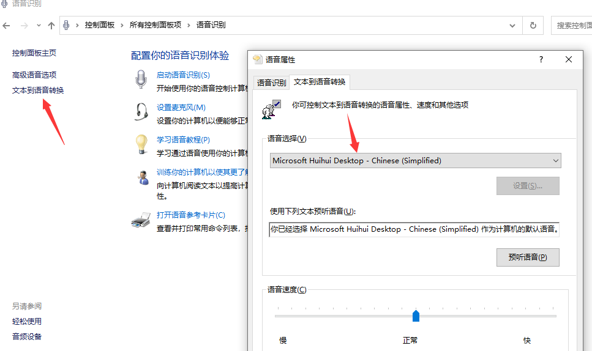Click the headset icon for microphone setup
This screenshot has height=351, width=592.
click(x=142, y=112)
